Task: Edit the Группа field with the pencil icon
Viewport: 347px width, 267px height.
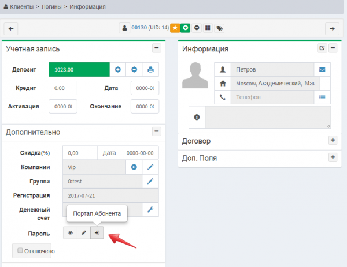Action: (150, 182)
